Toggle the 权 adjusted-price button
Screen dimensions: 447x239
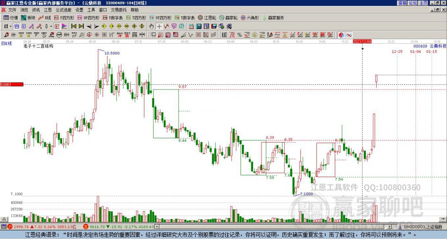tap(57, 27)
